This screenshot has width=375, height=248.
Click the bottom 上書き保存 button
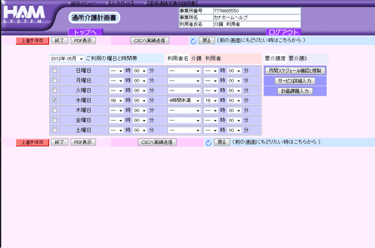click(32, 142)
